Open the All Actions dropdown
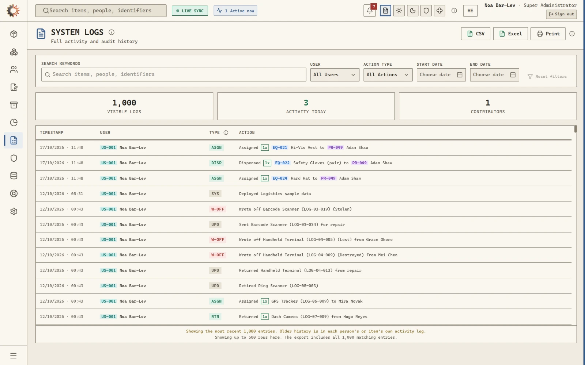 coord(388,75)
